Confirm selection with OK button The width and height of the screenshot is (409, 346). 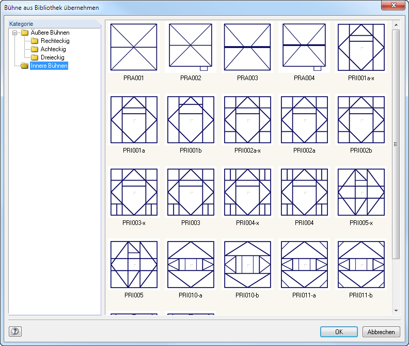click(x=339, y=332)
